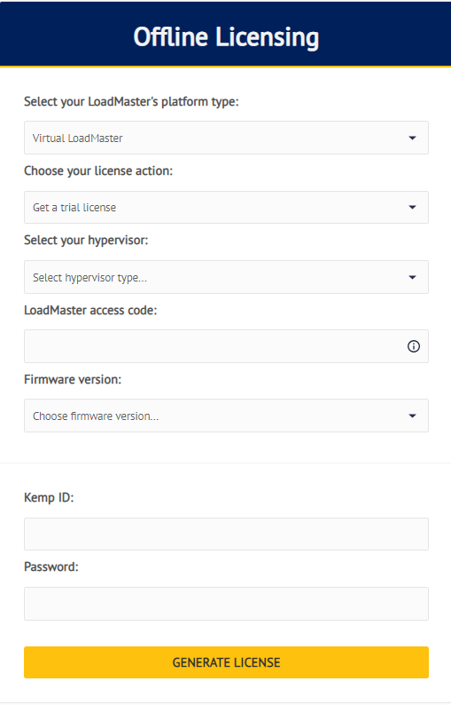
Task: Click into the Kemp ID input box
Action: point(226,535)
